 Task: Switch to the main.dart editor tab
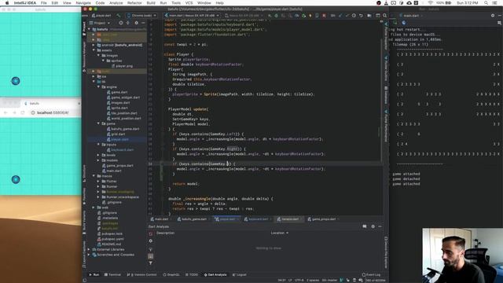click(x=160, y=219)
